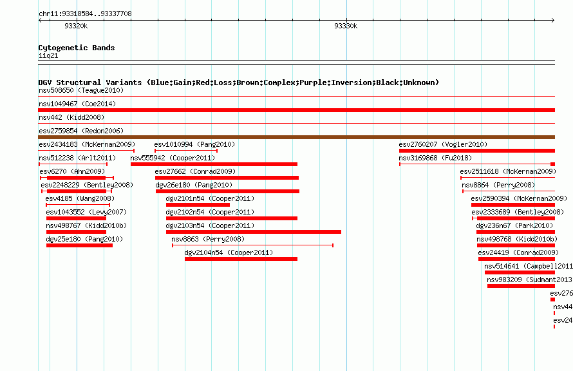
Task: Click the red bar under esv2760207
Action: tap(477, 151)
